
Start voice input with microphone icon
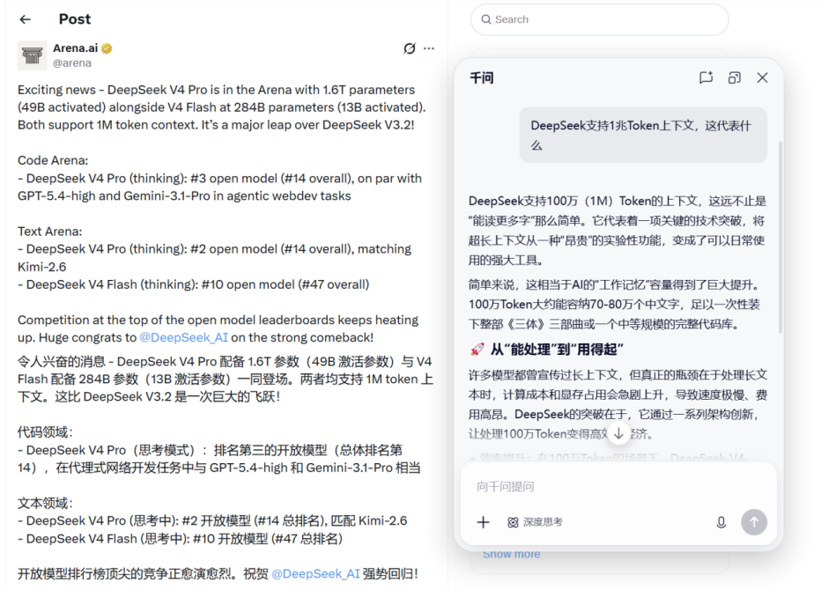point(721,522)
